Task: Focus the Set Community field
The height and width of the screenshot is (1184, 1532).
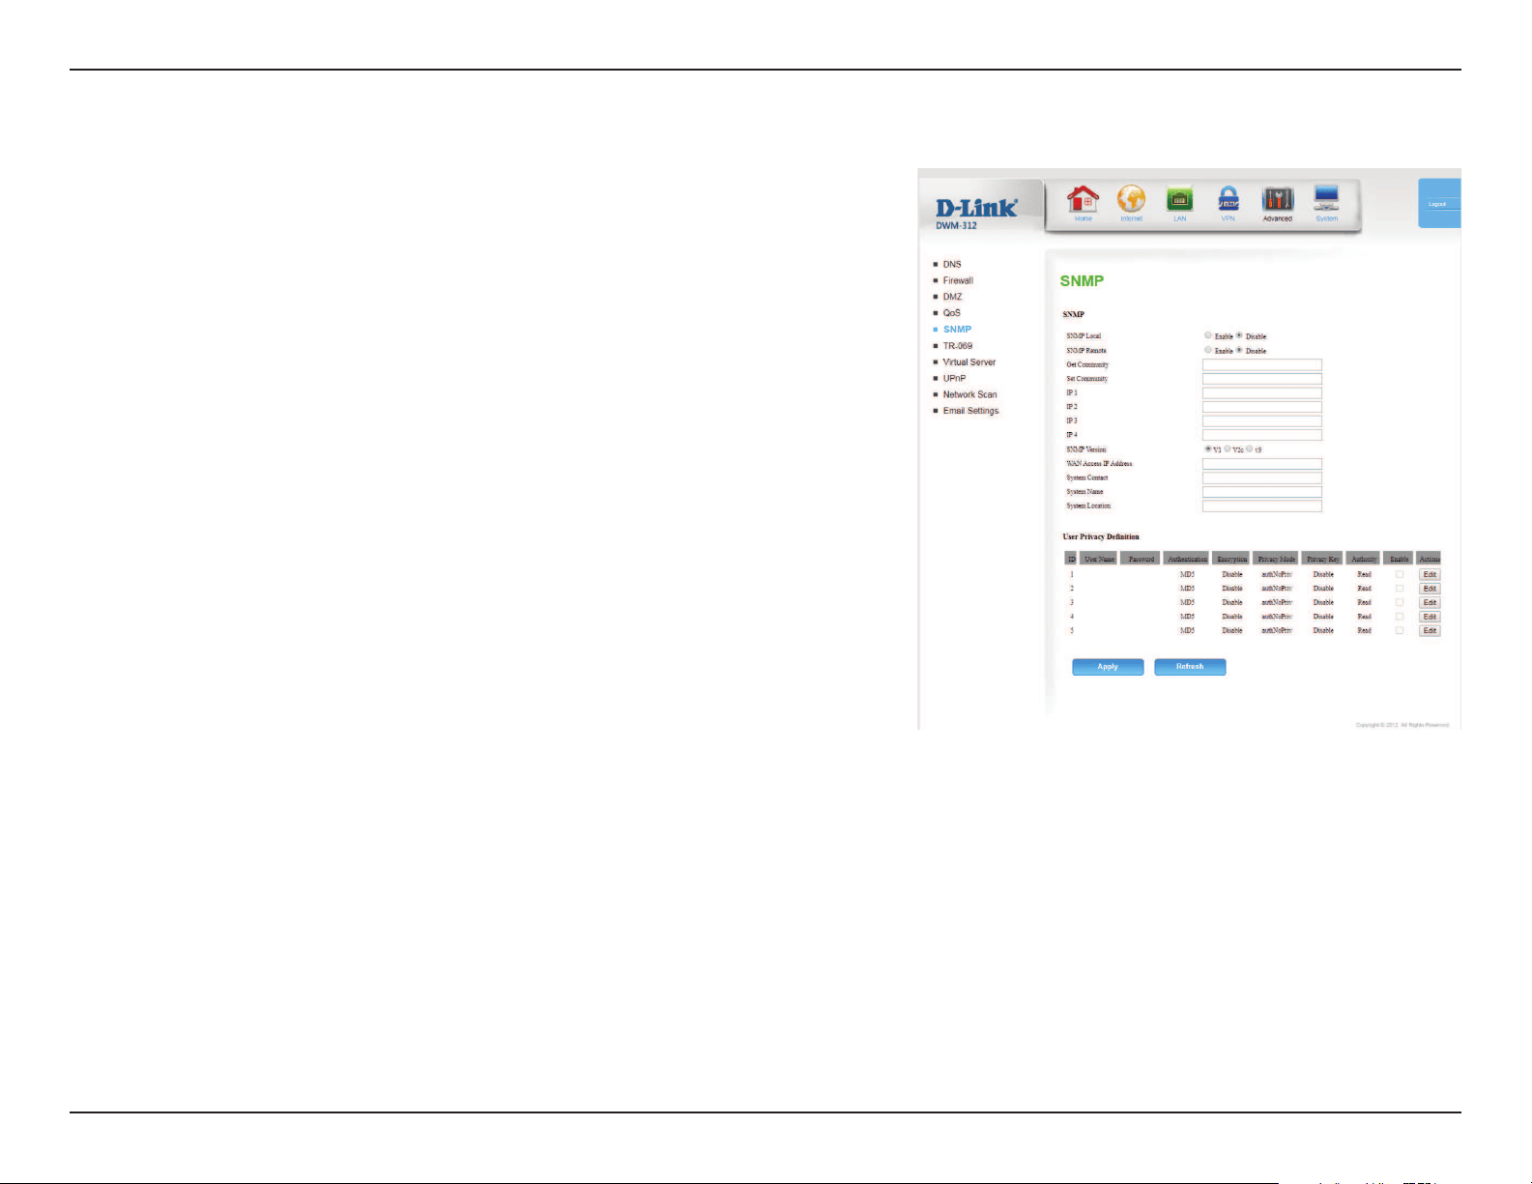Action: (1261, 379)
